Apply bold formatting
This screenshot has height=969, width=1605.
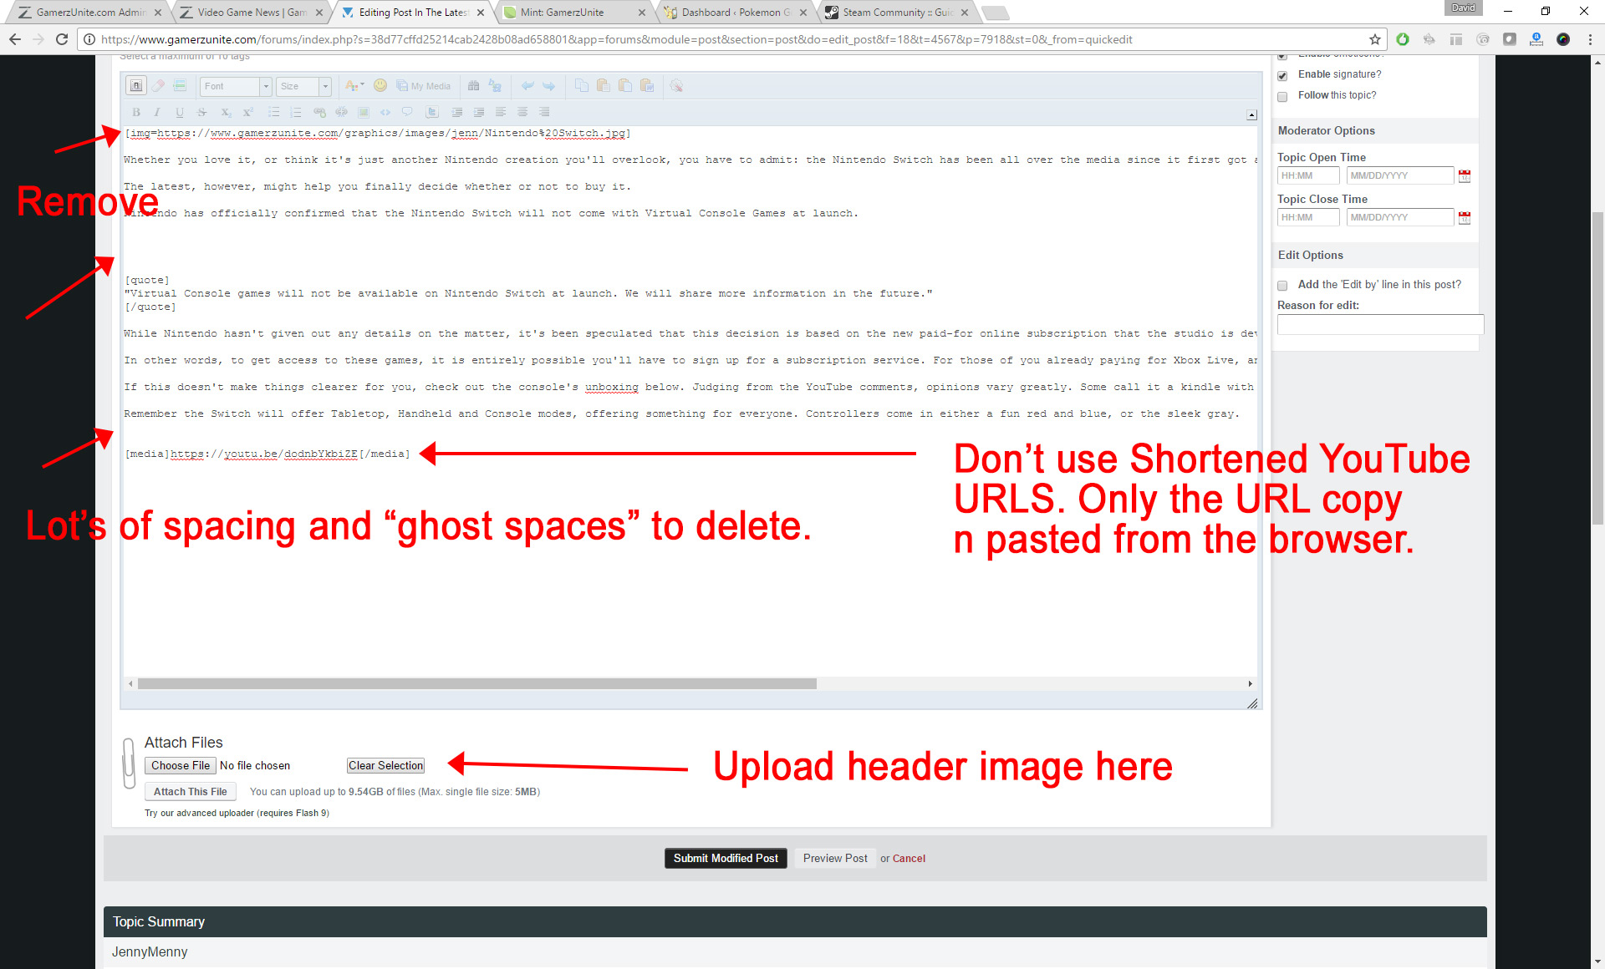click(x=136, y=112)
